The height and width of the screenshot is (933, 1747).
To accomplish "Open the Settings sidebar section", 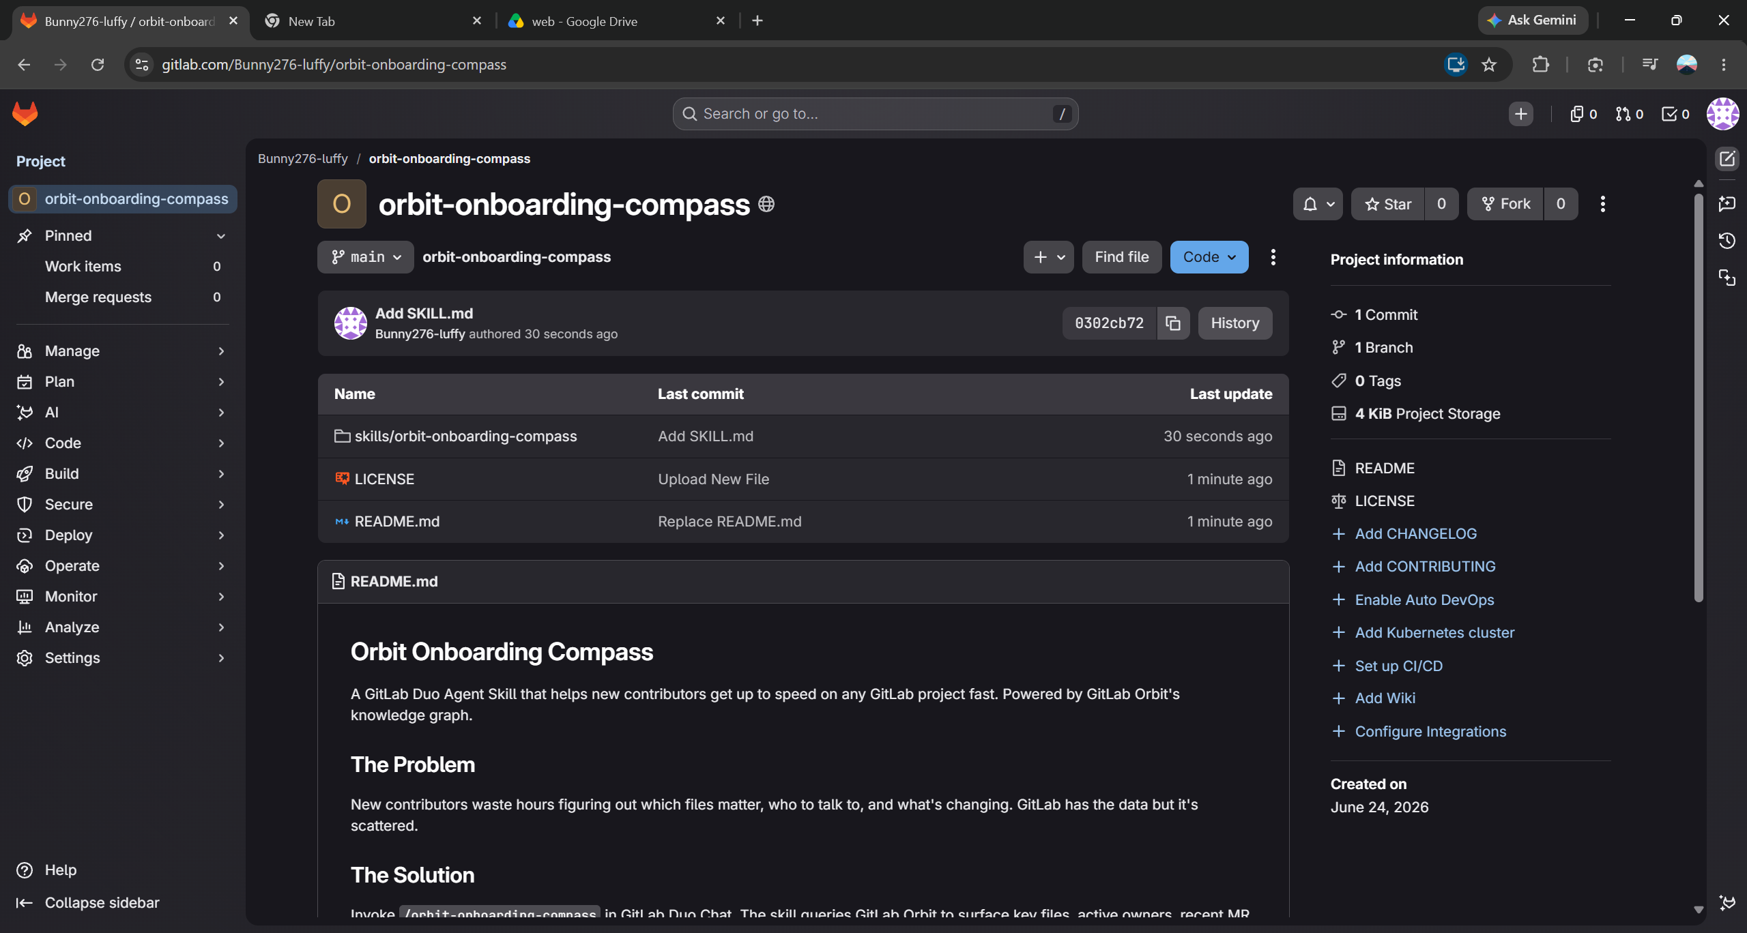I will [x=123, y=658].
